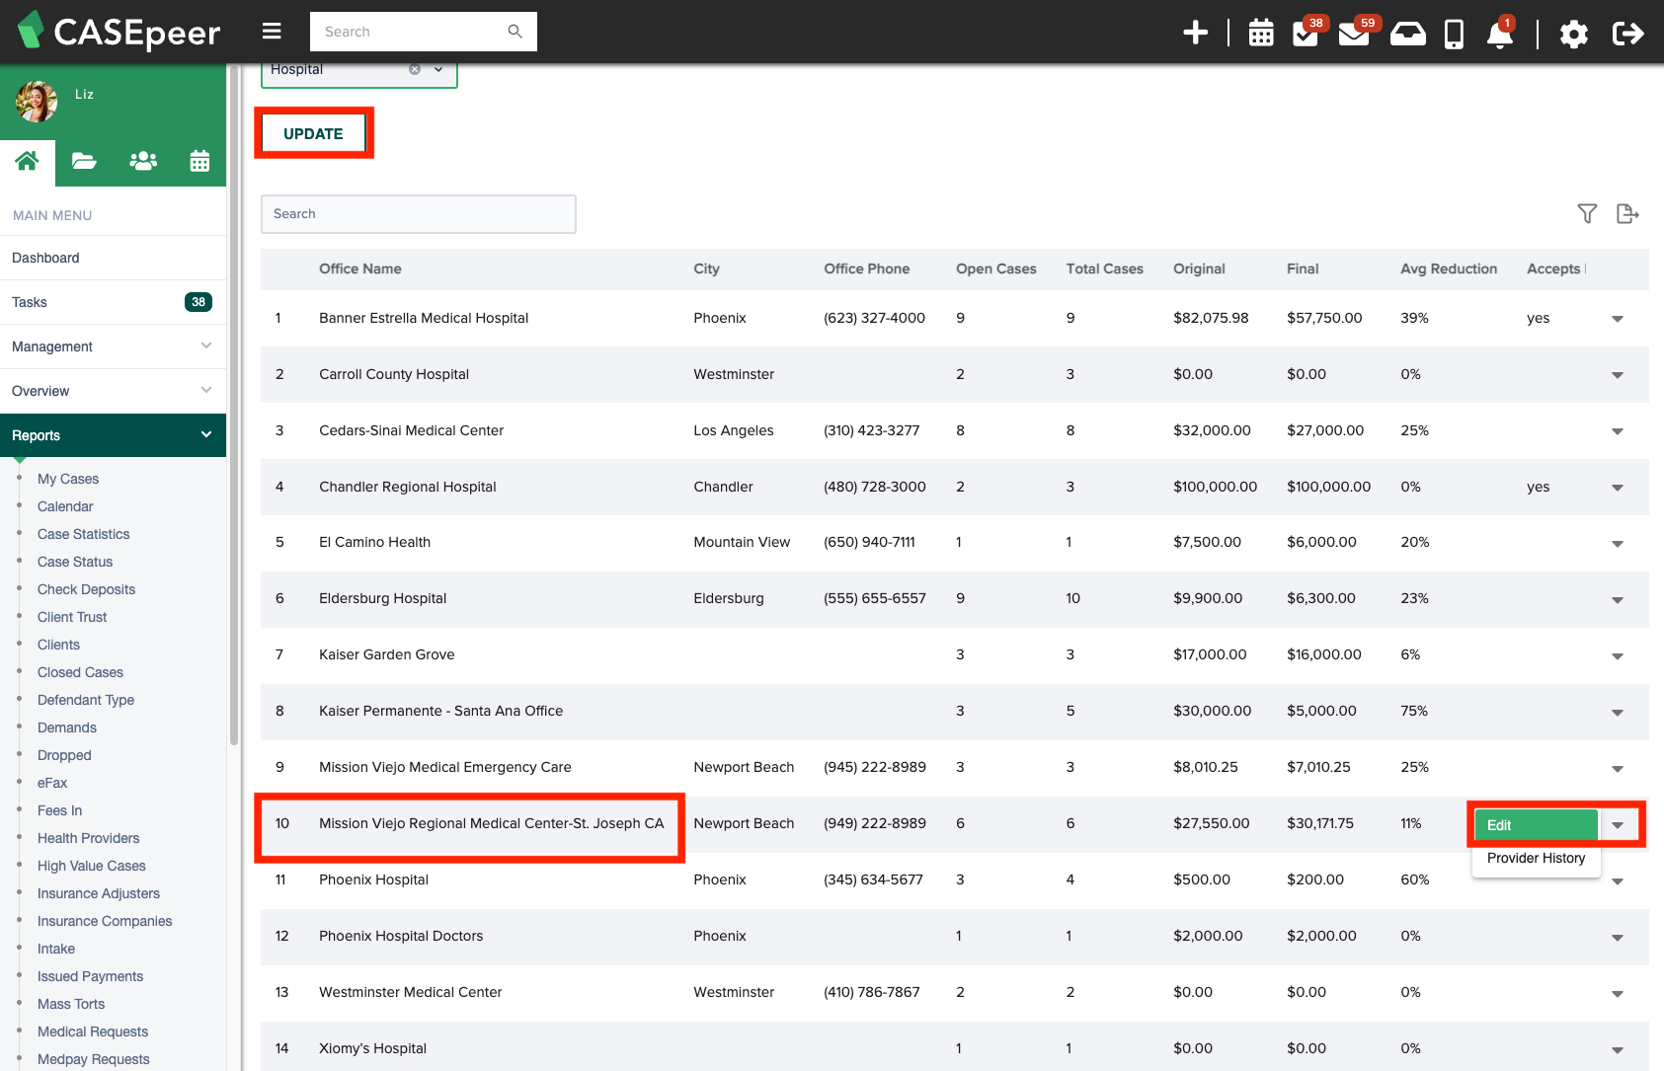This screenshot has width=1664, height=1071.
Task: Open row dropdown for Chandler Regional Hospital
Action: 1618,488
